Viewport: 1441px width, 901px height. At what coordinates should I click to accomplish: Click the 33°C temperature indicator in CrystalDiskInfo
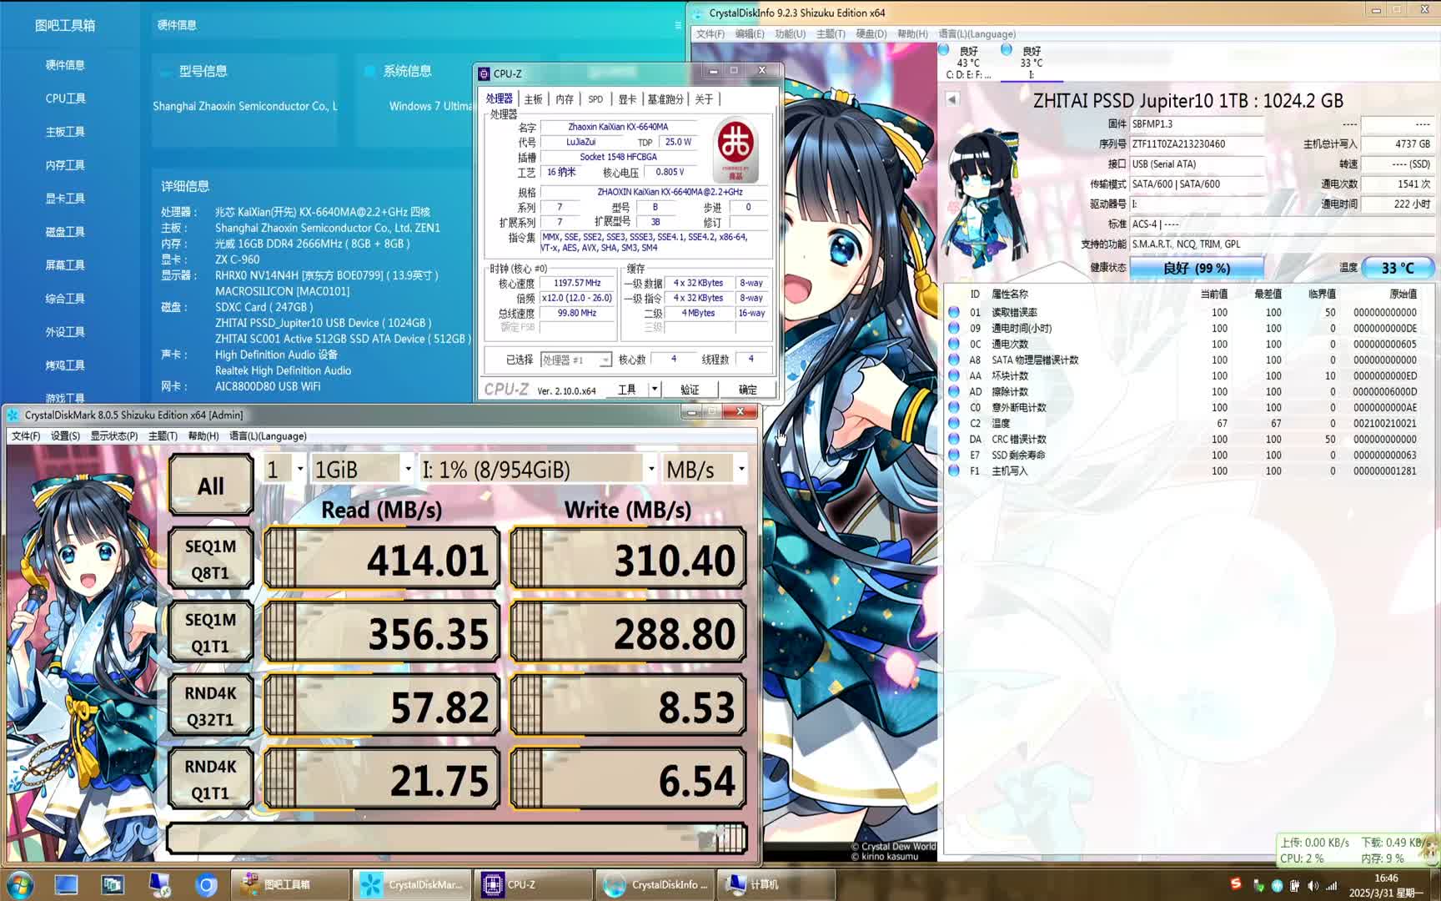pos(1396,268)
